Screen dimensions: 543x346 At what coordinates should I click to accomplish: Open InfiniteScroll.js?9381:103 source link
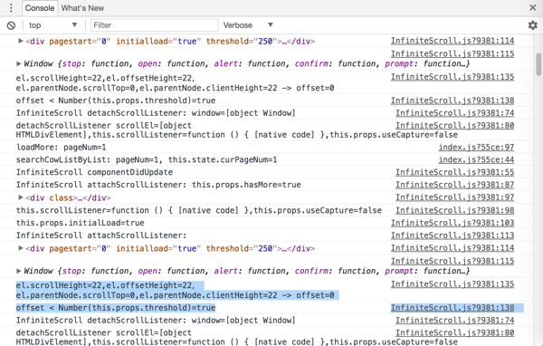coord(452,223)
